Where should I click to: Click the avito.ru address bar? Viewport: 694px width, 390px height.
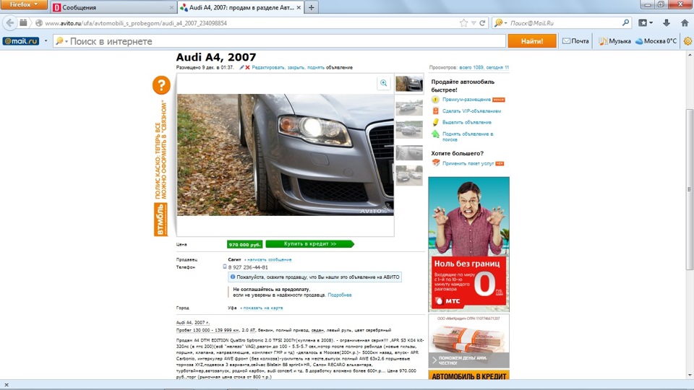248,23
